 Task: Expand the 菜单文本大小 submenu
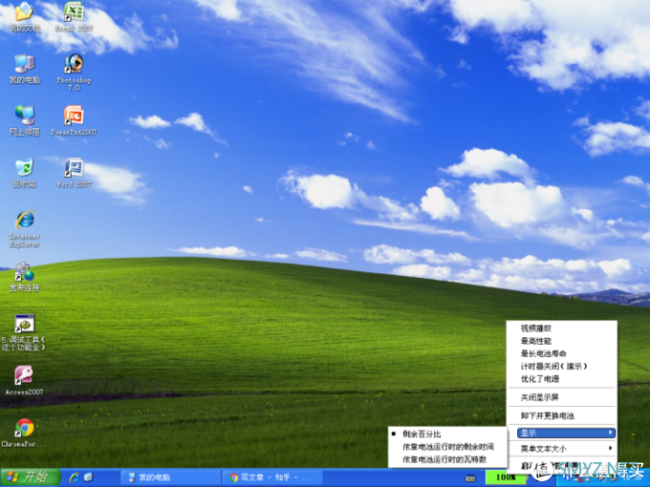pos(562,449)
